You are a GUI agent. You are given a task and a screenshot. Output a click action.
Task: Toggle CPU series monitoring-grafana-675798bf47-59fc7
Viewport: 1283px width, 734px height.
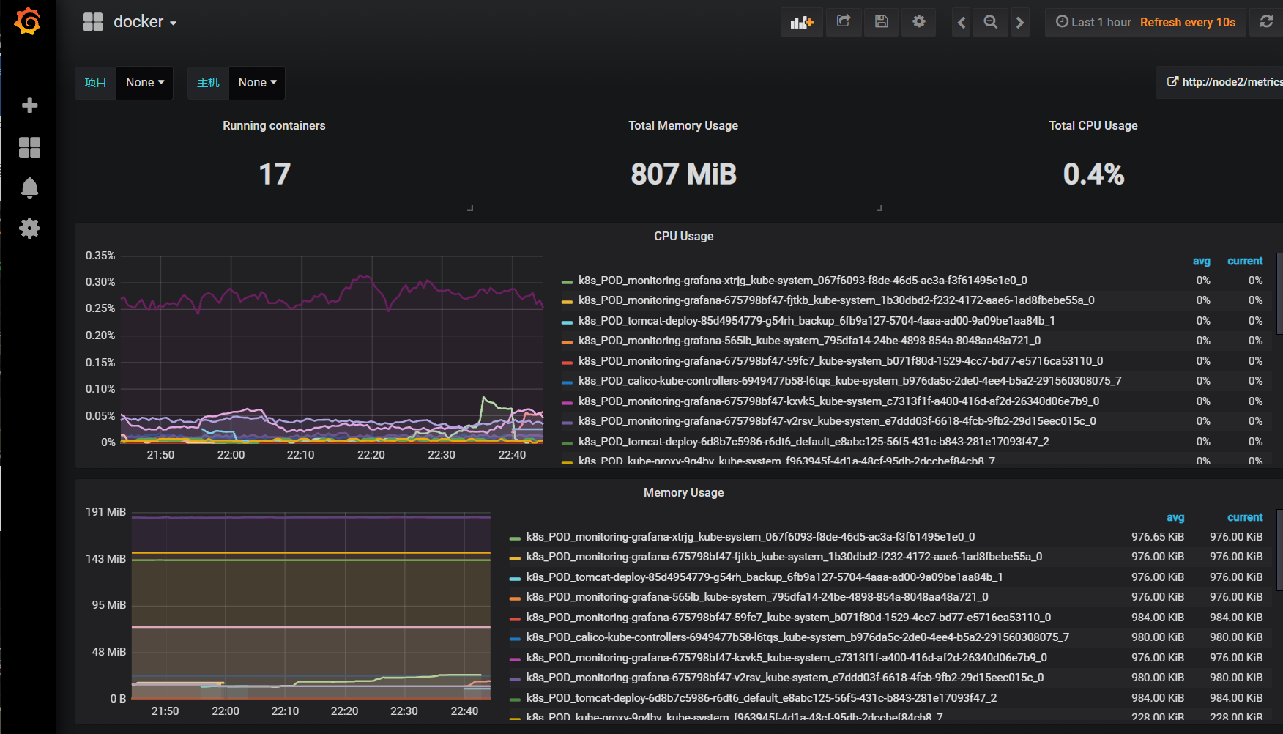click(841, 361)
